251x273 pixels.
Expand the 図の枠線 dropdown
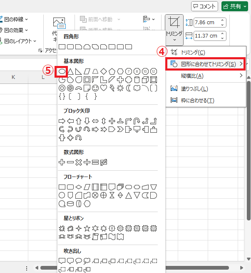(x=27, y=19)
